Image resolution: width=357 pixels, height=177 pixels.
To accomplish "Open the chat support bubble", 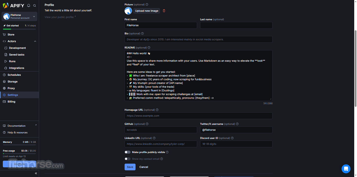I will coord(346,169).
